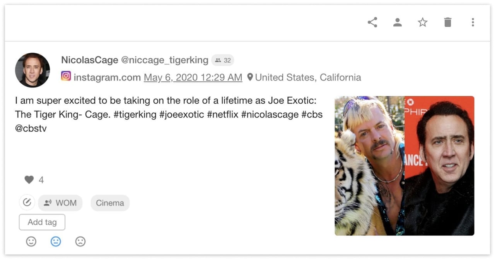Open the instagram.com source link
Viewport: 495px width, 263px height.
107,77
